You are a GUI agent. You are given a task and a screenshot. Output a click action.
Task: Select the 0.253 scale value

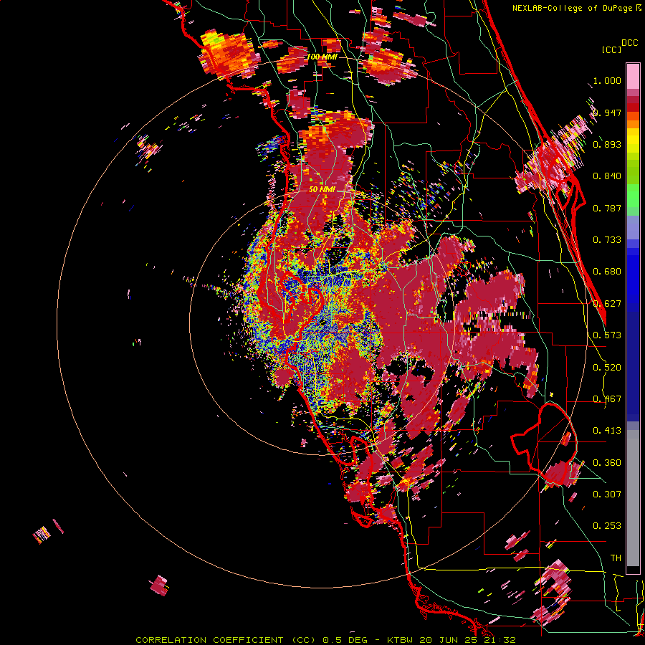click(x=607, y=526)
